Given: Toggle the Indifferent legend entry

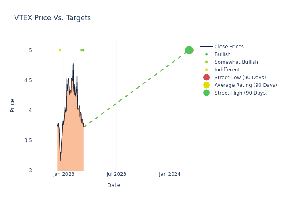Looking at the screenshot, I should point(227,70).
